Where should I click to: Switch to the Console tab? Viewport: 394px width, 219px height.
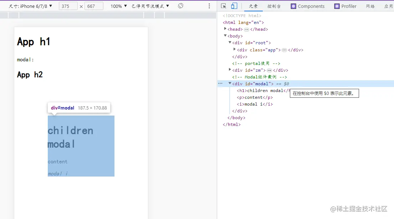point(274,6)
